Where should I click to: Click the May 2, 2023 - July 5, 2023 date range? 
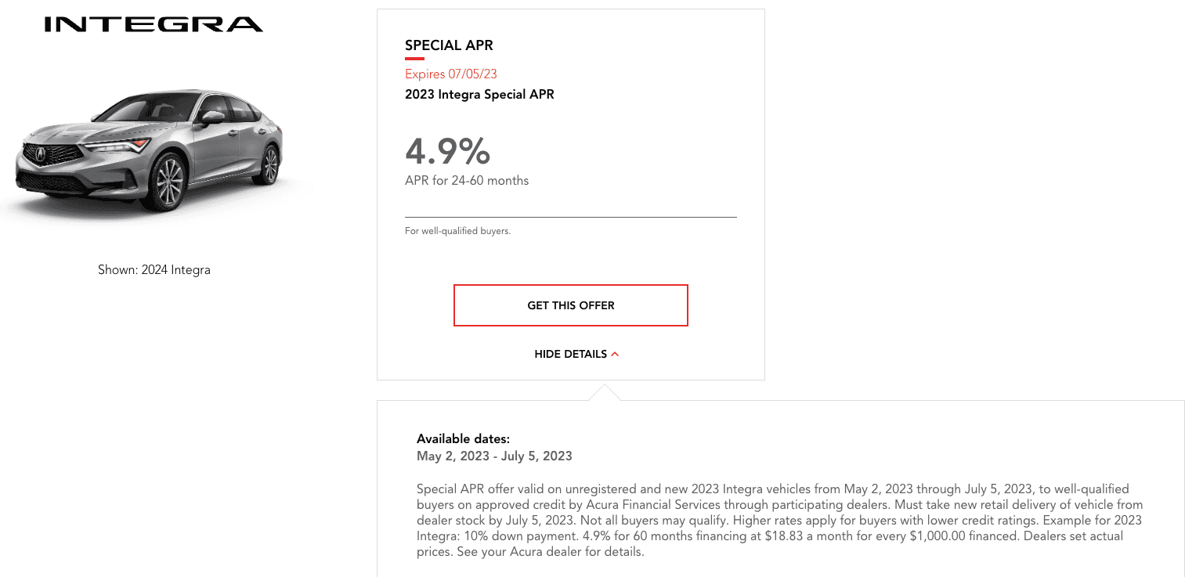[x=494, y=456]
